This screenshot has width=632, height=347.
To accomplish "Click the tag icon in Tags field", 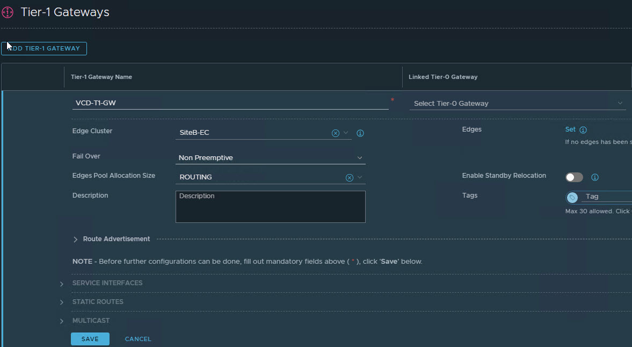I will 572,198.
